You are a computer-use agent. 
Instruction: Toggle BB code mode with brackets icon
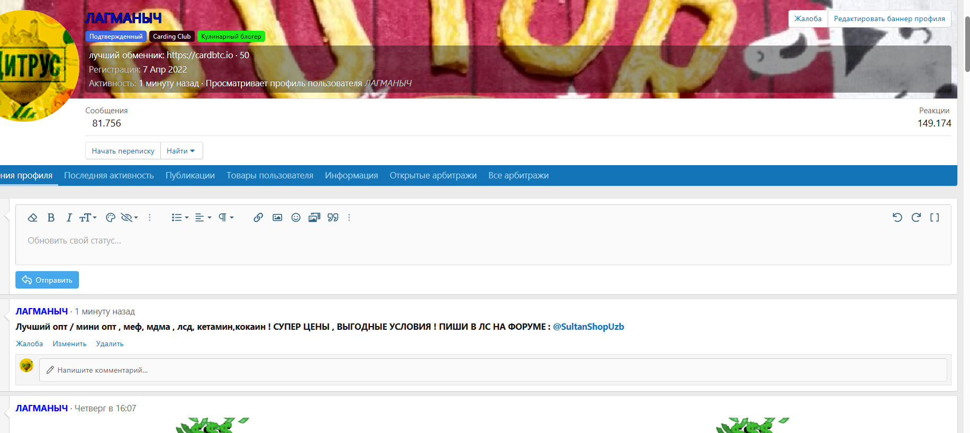(935, 218)
